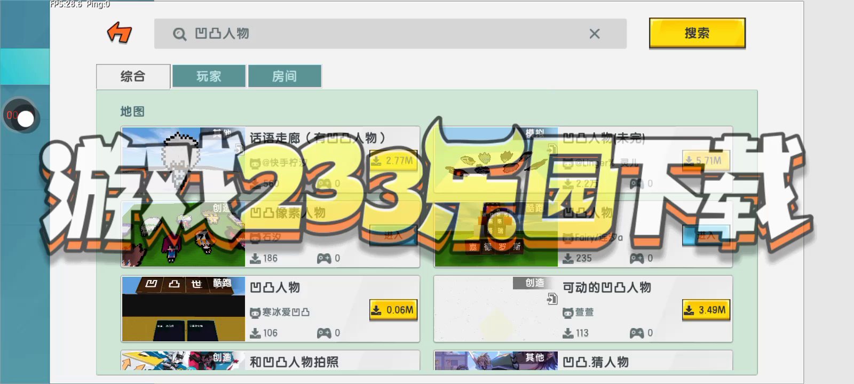This screenshot has width=854, height=384.
Task: Open the blank thumbnail of 可动的凹凸人物
Action: click(496, 309)
